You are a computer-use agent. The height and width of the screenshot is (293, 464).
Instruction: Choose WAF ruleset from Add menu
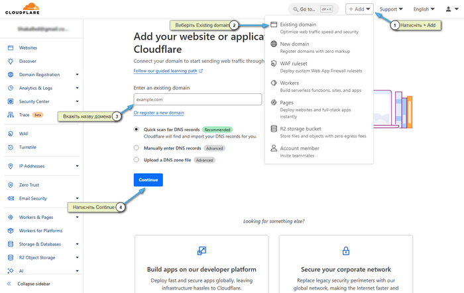tap(319, 67)
